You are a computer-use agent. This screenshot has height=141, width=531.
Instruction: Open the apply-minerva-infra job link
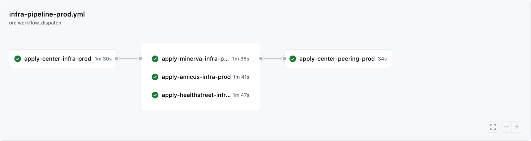coord(195,59)
